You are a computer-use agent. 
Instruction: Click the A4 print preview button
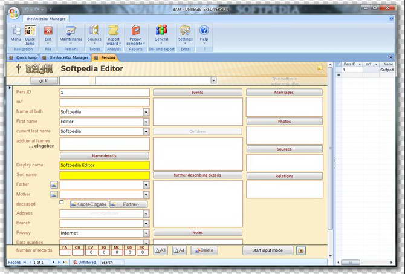coord(180,250)
